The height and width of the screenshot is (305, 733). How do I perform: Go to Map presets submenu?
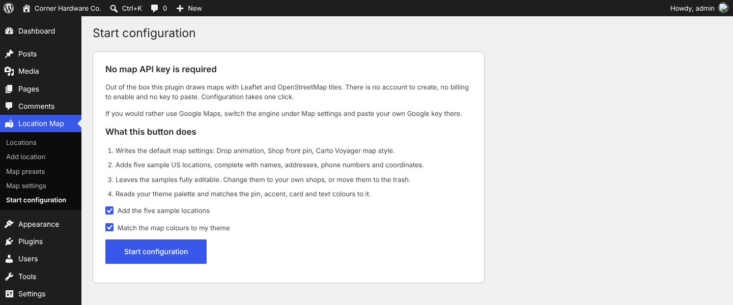pos(25,171)
